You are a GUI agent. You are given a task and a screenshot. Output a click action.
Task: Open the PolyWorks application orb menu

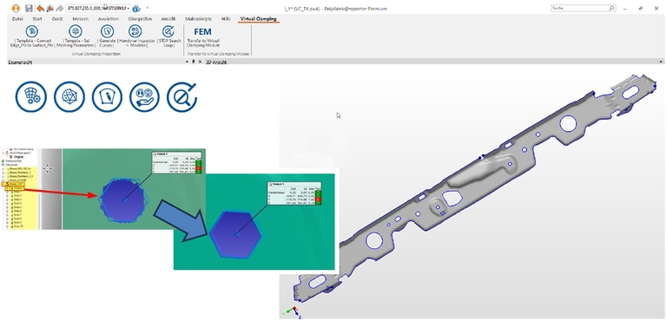[x=16, y=8]
